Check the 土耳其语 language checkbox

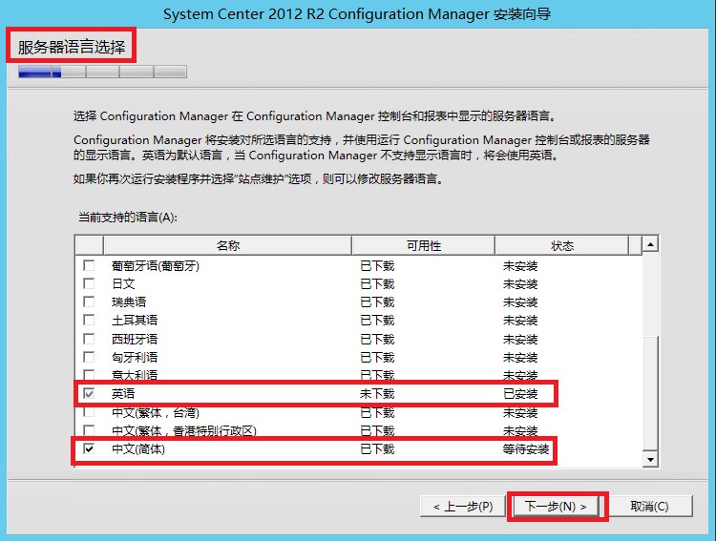pyautogui.click(x=89, y=320)
